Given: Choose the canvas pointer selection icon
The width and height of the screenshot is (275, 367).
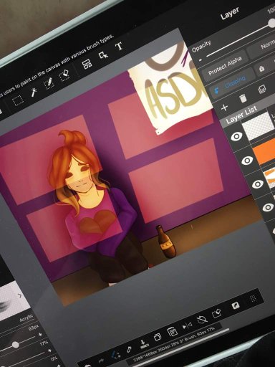Looking at the screenshot, I should tap(103, 55).
